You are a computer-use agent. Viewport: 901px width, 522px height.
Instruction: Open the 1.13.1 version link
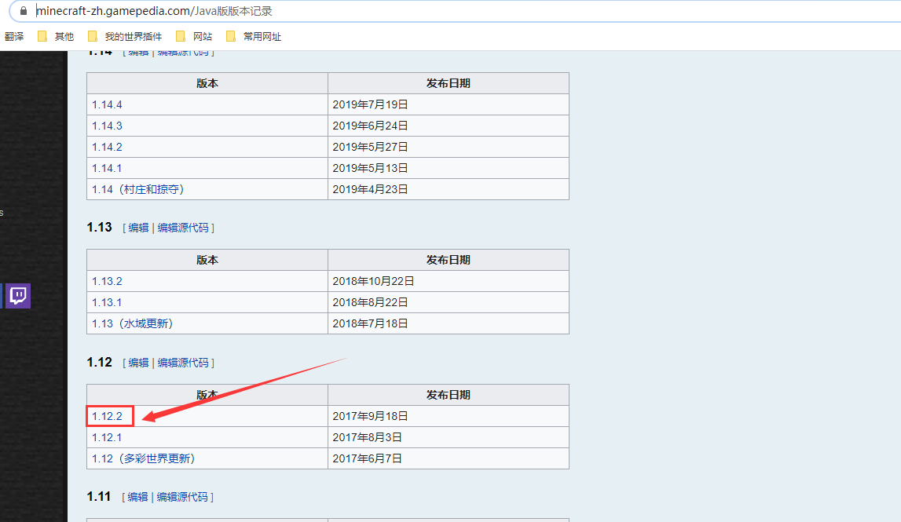107,303
